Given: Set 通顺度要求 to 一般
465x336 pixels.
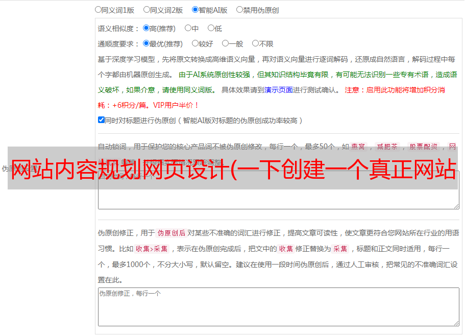Looking at the screenshot, I should [225, 43].
